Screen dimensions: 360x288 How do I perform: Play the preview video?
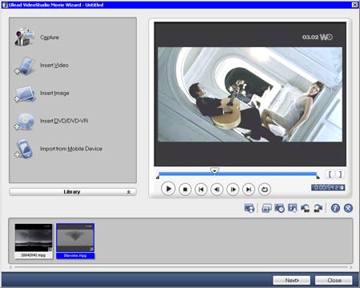point(168,189)
